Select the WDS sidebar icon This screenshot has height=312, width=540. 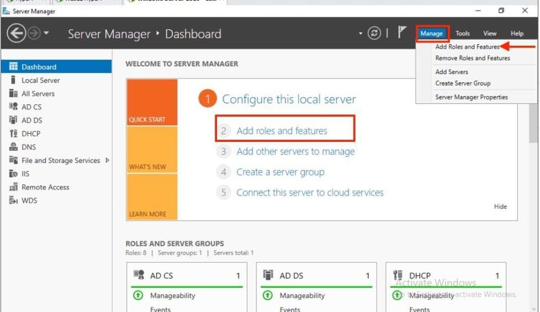click(14, 200)
